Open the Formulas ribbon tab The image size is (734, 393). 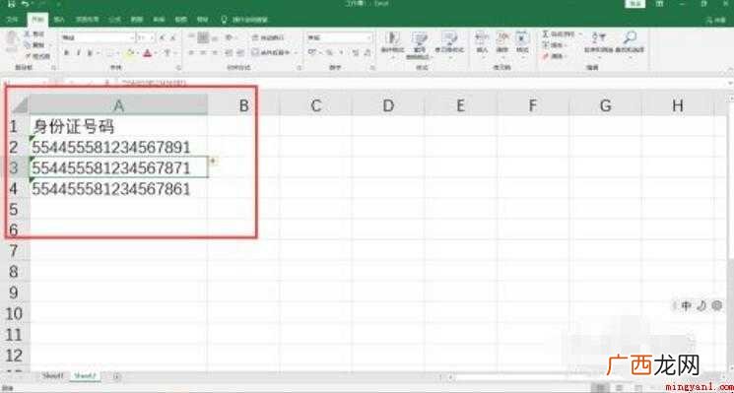pos(114,20)
